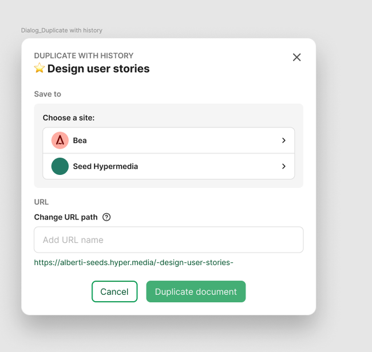The height and width of the screenshot is (352, 372).
Task: Open help for Change URL path
Action: (106, 217)
